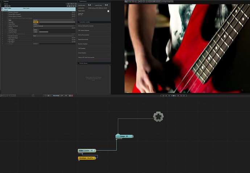Enable Preview In Viewport checkbox
The width and height of the screenshot is (250, 173).
point(34,12)
